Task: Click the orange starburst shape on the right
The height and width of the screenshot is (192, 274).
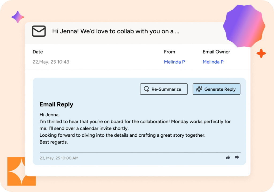Action: (x=261, y=53)
